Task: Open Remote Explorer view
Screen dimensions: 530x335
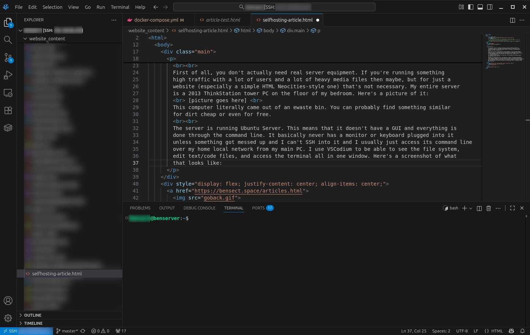Action: (8, 93)
